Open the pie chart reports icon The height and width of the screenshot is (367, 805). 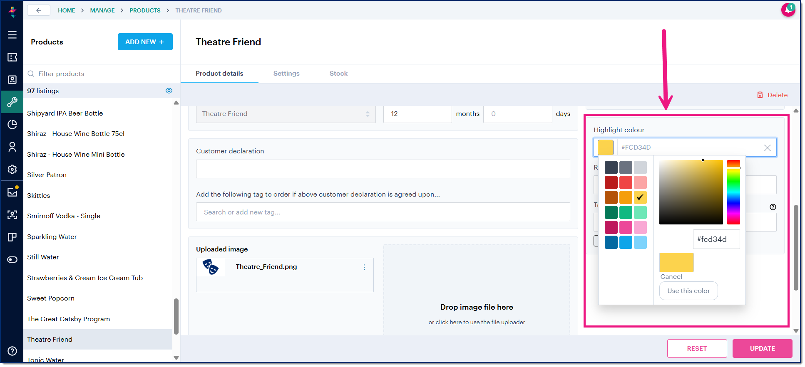(12, 124)
